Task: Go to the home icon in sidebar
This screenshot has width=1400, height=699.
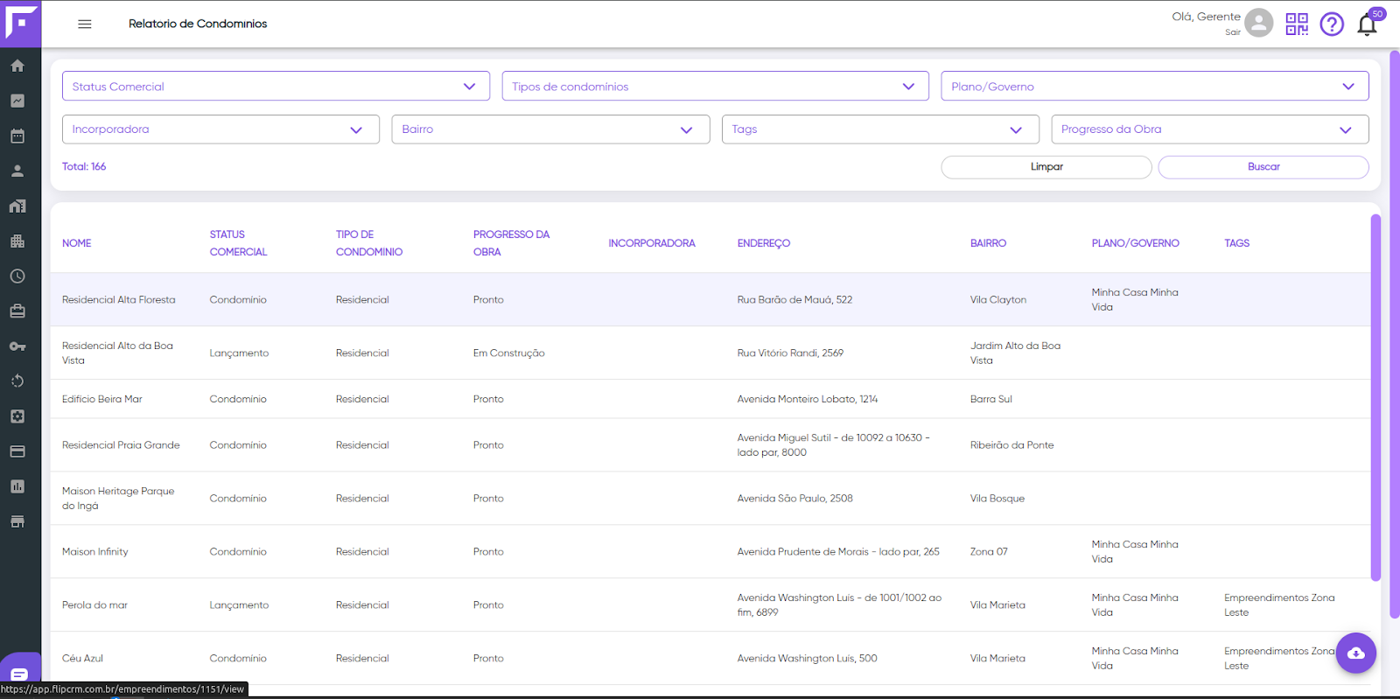Action: coord(17,66)
